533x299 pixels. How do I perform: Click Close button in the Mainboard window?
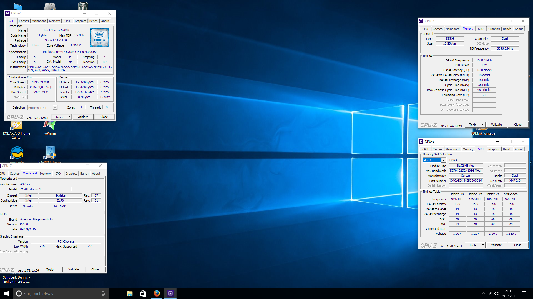point(95,270)
